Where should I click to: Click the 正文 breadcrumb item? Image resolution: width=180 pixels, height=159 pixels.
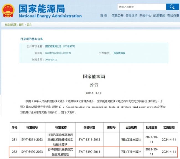click(x=29, y=25)
